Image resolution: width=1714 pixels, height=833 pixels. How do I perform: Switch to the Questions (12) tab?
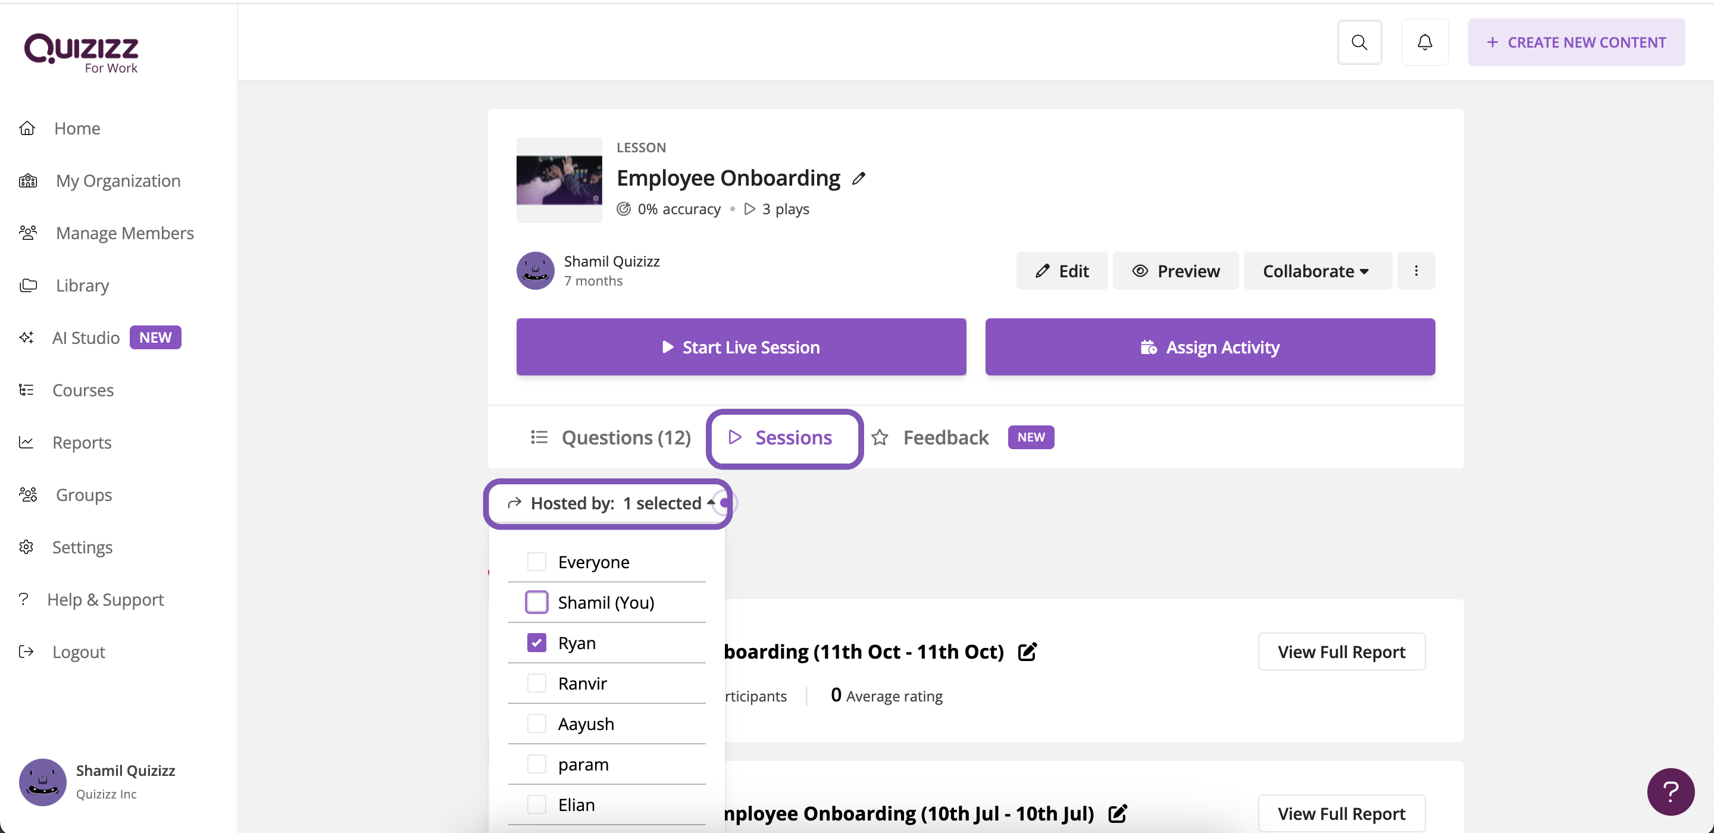611,438
